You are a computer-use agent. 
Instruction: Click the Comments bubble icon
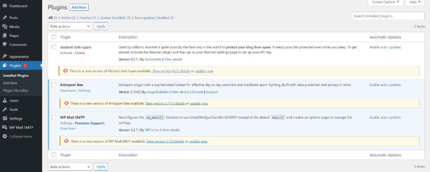click(x=5, y=44)
